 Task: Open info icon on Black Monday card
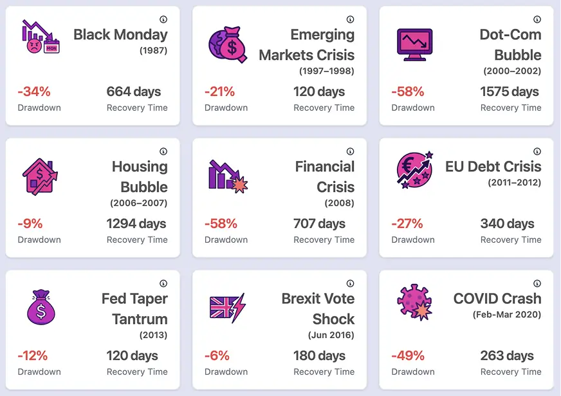coord(163,19)
